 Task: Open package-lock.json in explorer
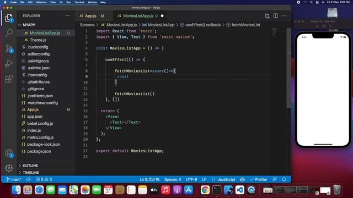(x=46, y=144)
